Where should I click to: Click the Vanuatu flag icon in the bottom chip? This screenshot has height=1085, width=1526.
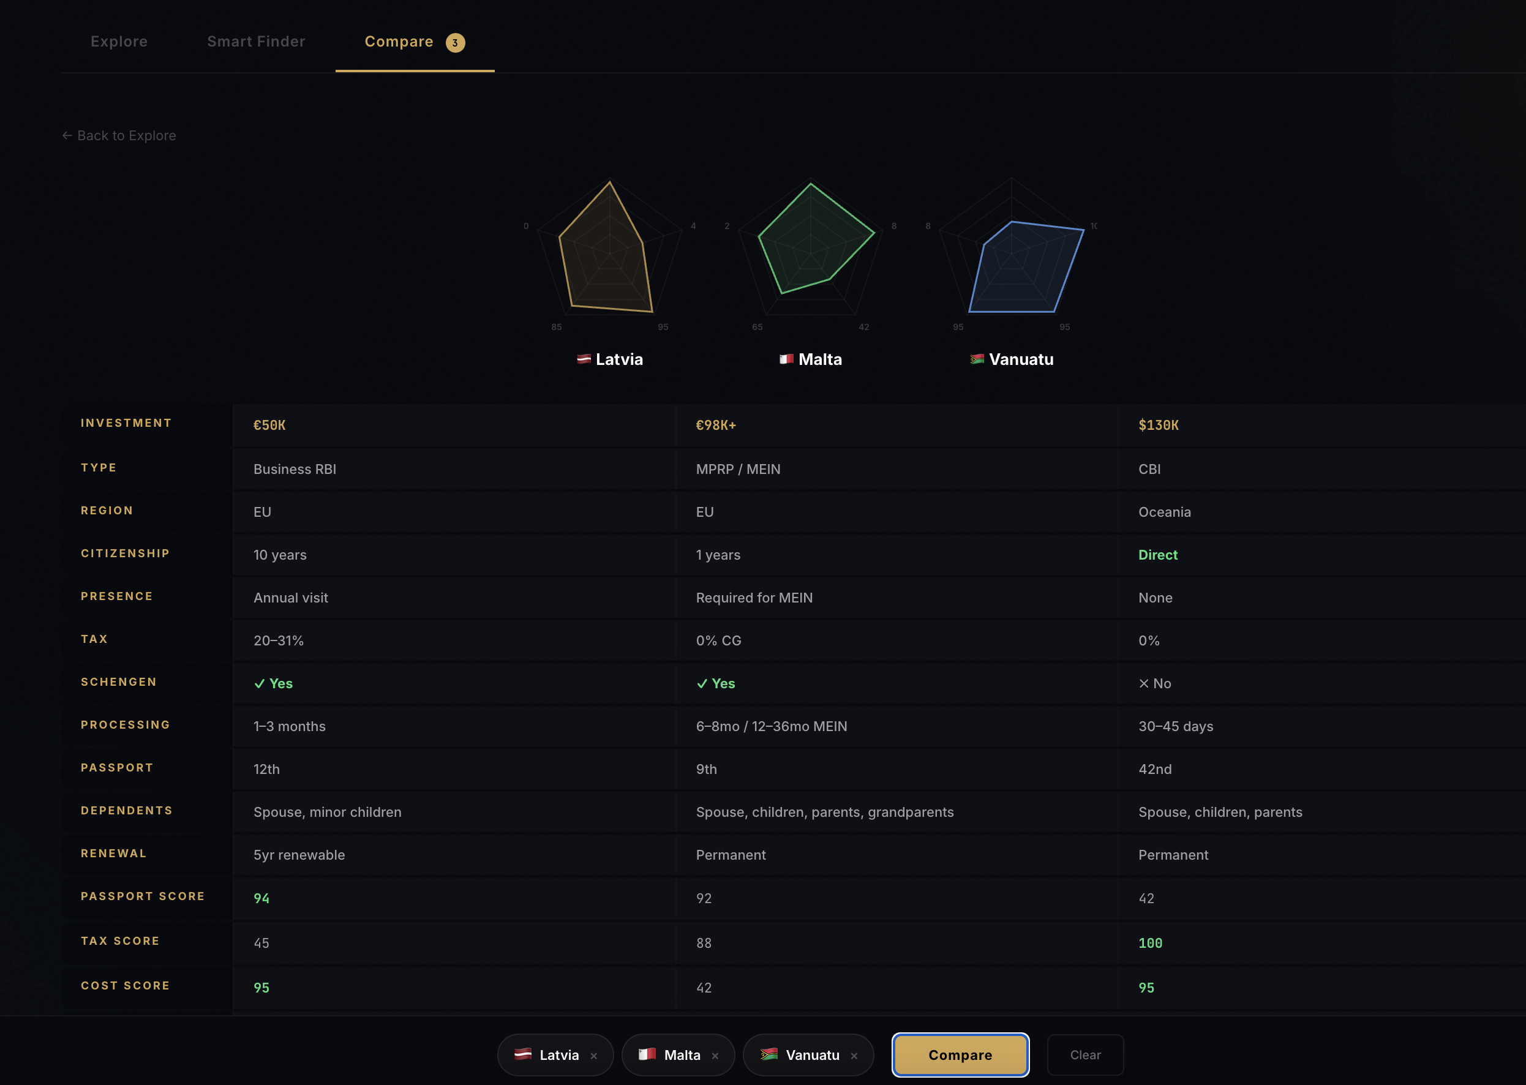[769, 1054]
